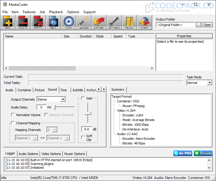Viewport: 216px width, 181px height.
Task: Open the INFO toolbar icon
Action: click(53, 23)
